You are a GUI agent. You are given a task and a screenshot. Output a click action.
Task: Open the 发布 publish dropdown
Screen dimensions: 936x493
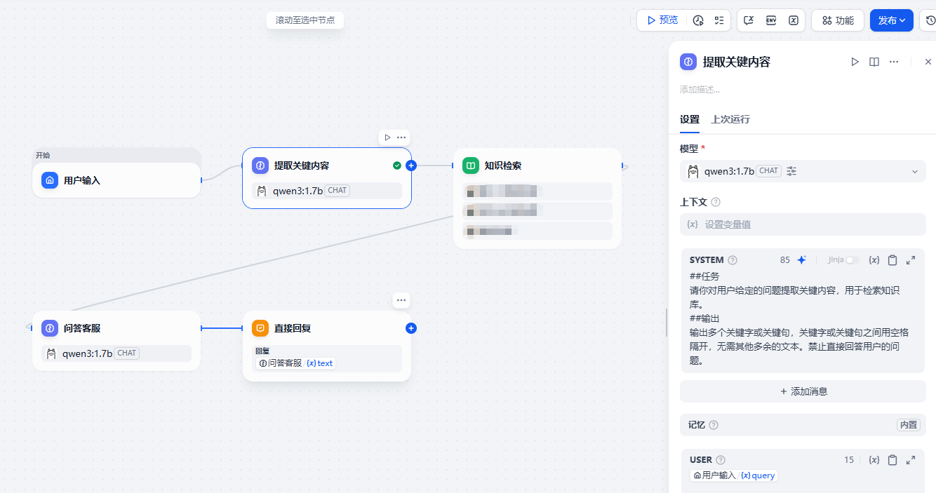tap(891, 20)
